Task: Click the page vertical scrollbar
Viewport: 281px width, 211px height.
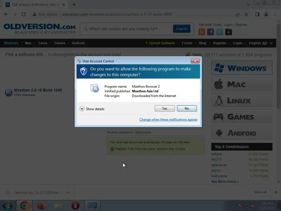Action: pyautogui.click(x=279, y=66)
